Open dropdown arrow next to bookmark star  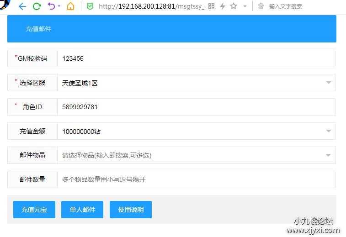click(x=245, y=6)
